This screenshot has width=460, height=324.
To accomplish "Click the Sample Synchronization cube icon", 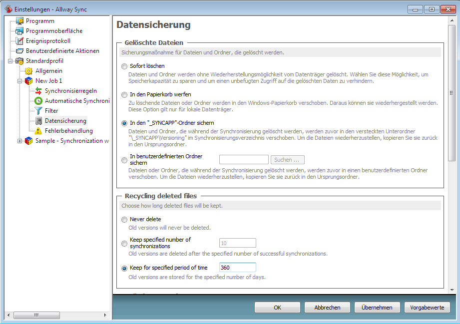I will (x=29, y=141).
